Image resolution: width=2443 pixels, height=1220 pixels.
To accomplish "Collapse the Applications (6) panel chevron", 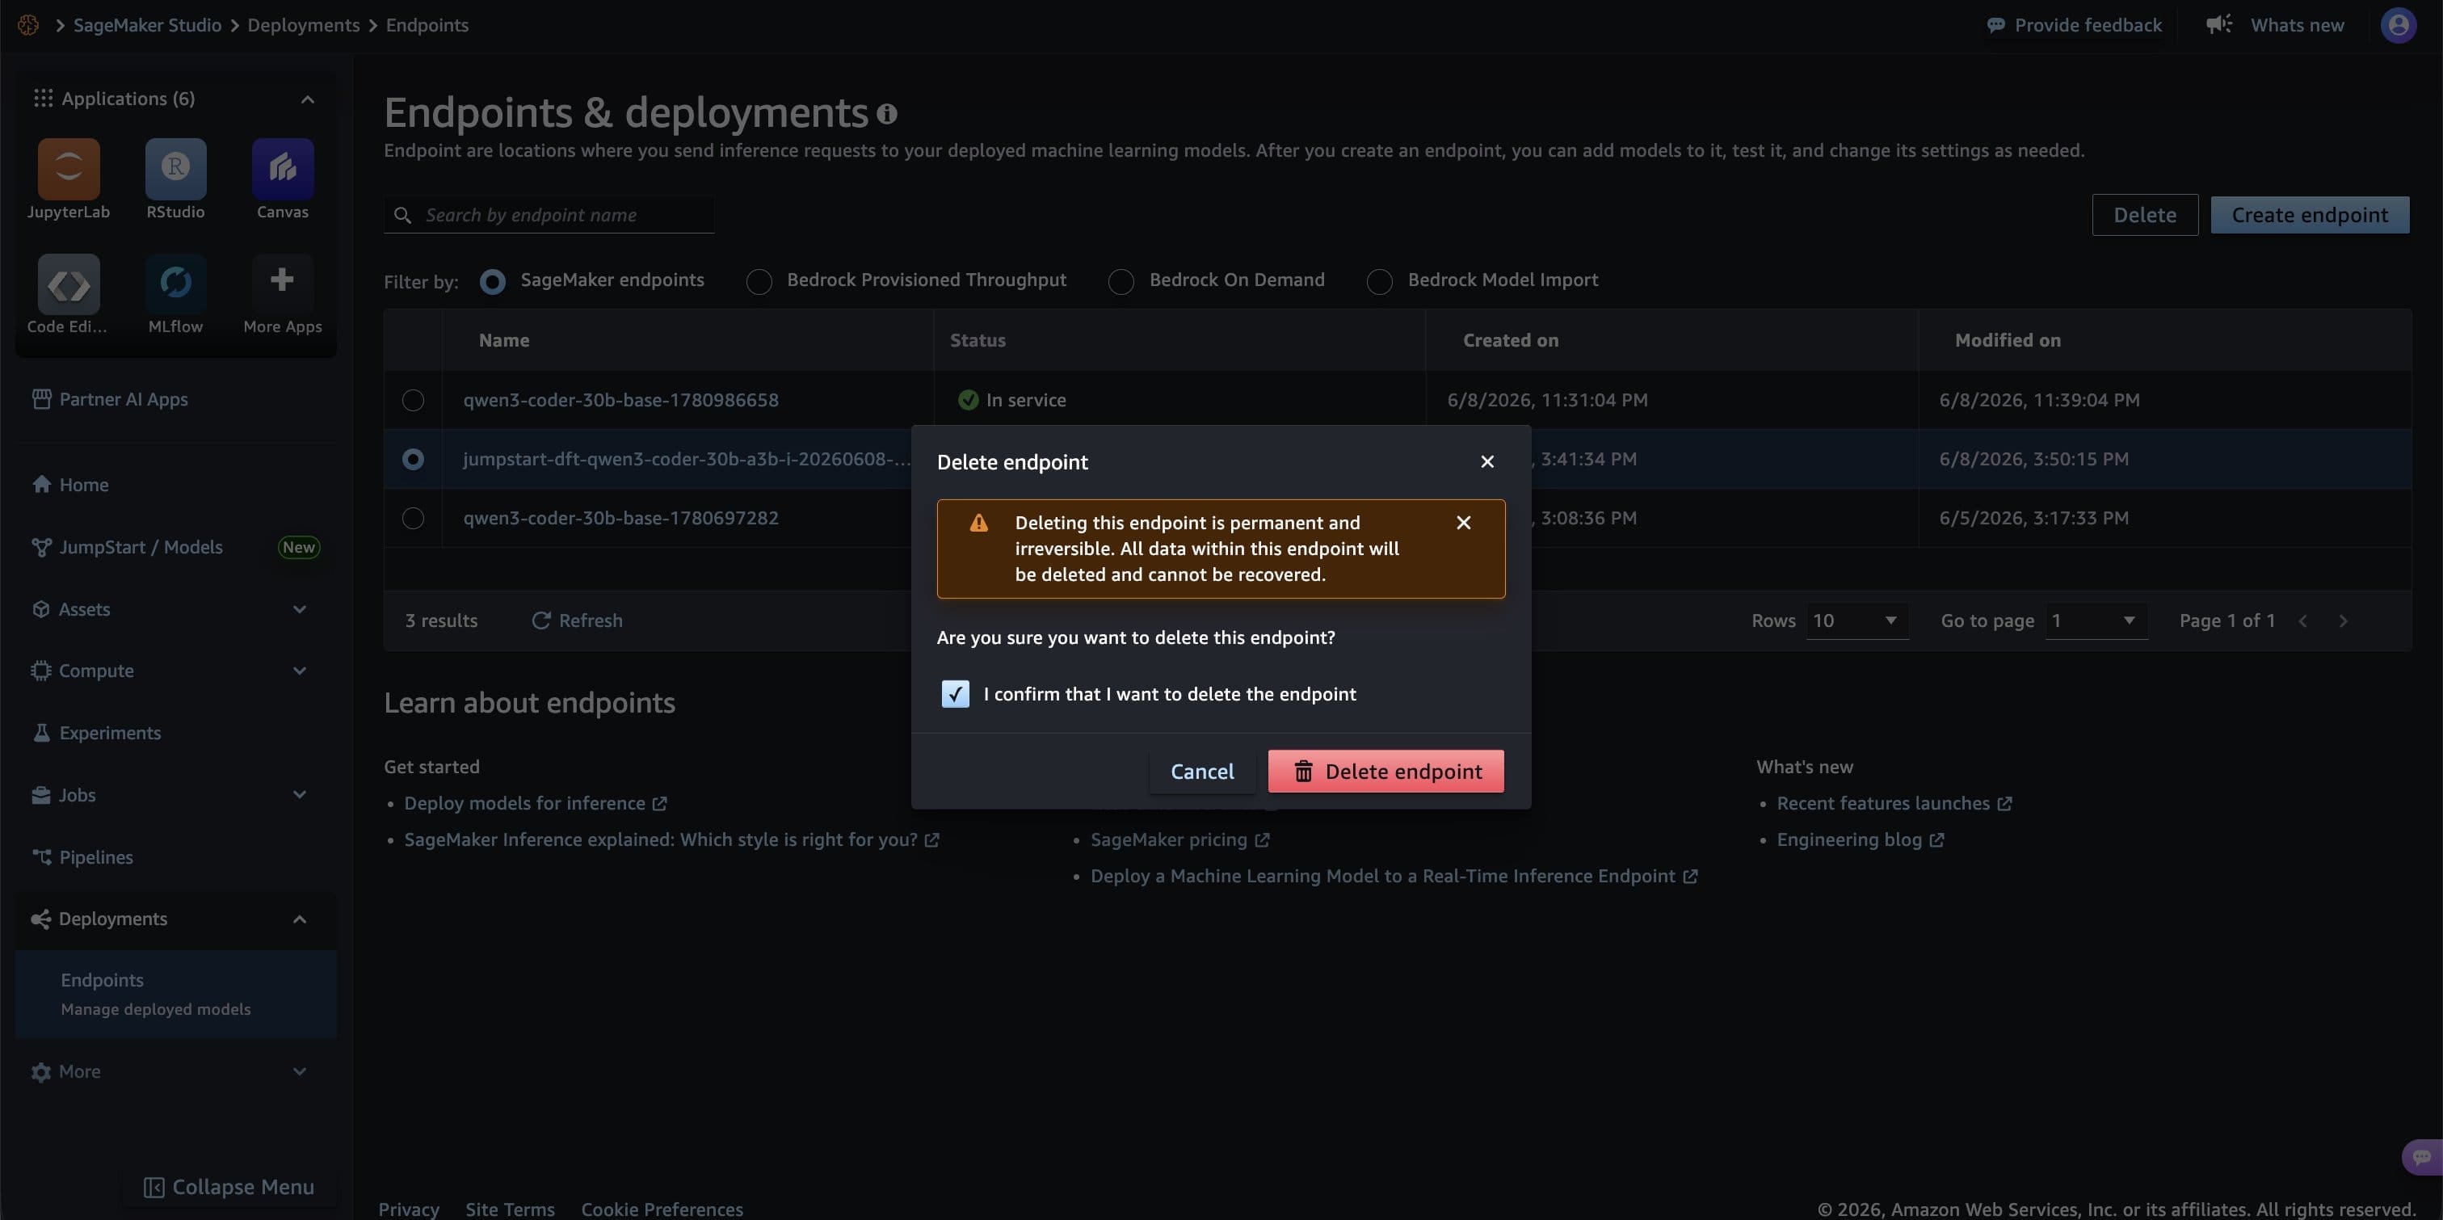I will [307, 99].
